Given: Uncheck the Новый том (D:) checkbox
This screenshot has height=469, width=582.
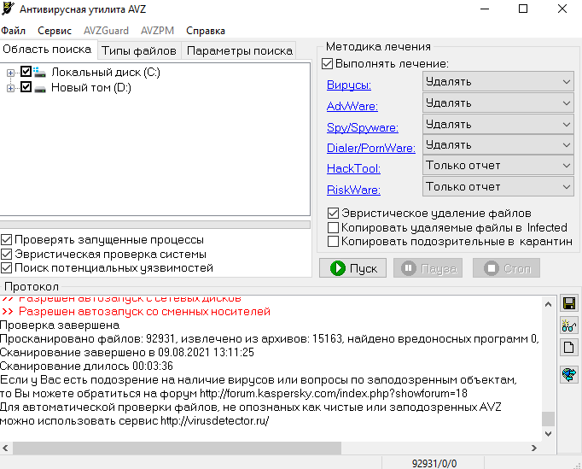Looking at the screenshot, I should [26, 87].
